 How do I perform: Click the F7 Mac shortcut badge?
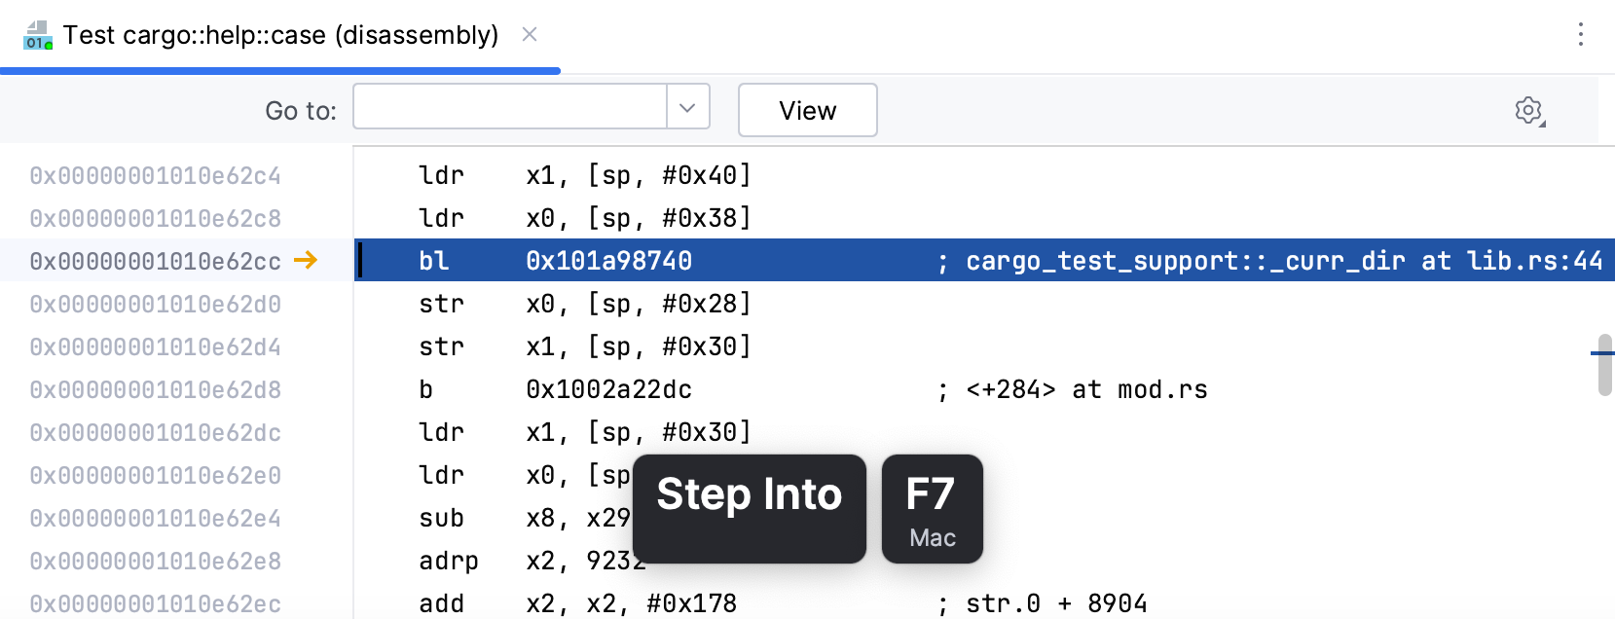coord(932,509)
